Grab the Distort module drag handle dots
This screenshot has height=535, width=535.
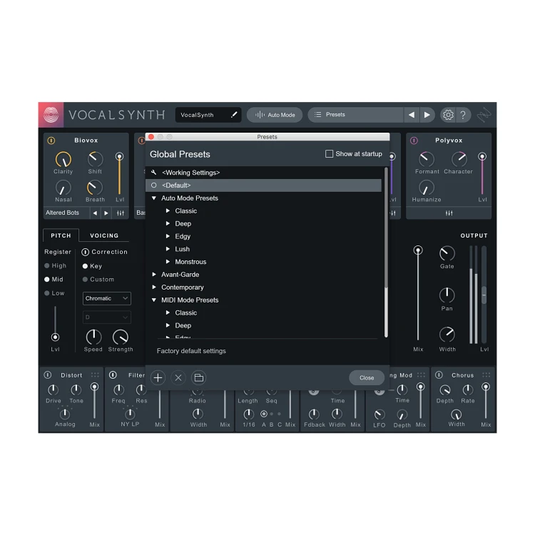pos(95,375)
